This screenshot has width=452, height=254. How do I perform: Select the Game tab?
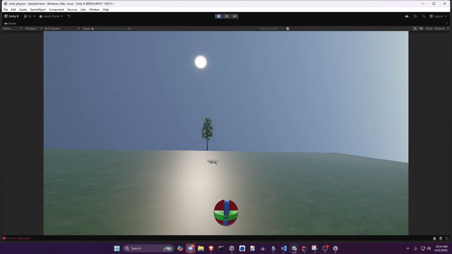tap(10, 23)
